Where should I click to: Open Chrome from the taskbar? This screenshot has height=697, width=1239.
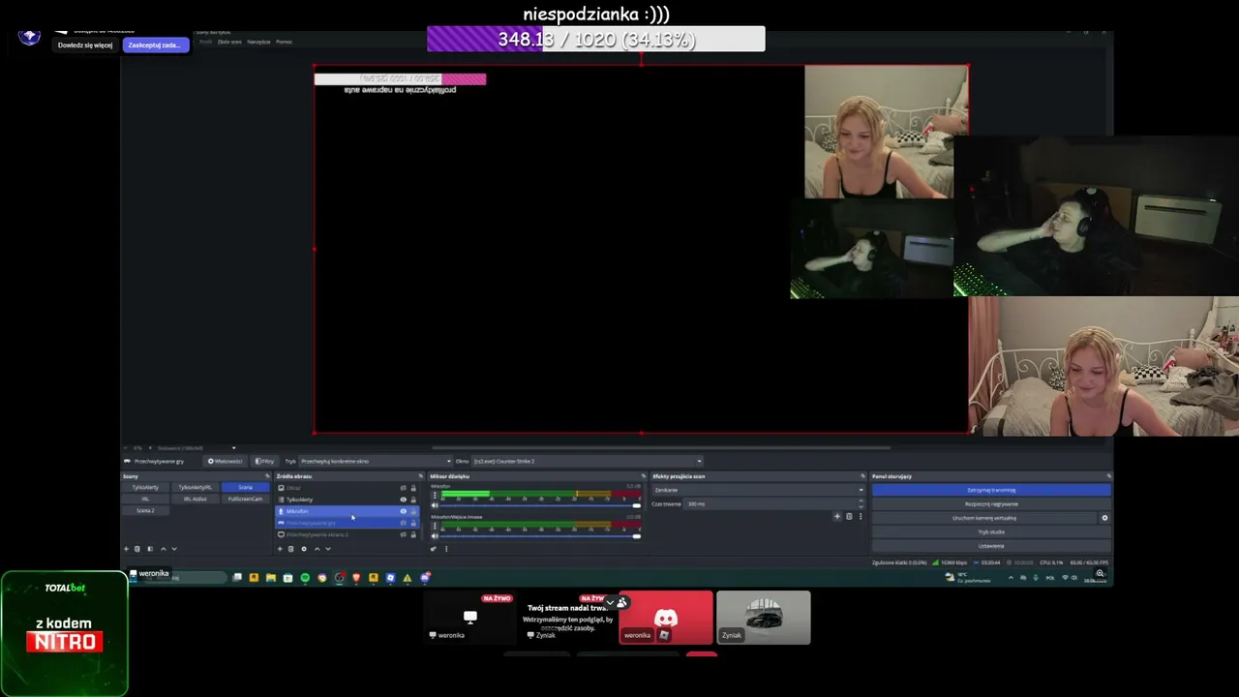322,578
